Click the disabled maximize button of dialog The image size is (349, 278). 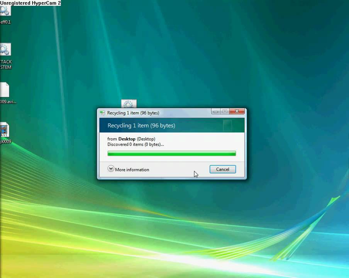[225, 111]
